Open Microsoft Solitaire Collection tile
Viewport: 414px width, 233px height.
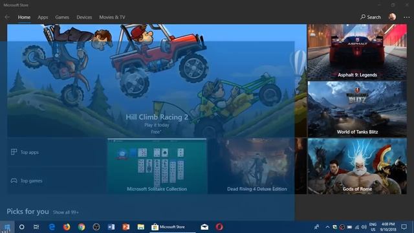[157, 166]
